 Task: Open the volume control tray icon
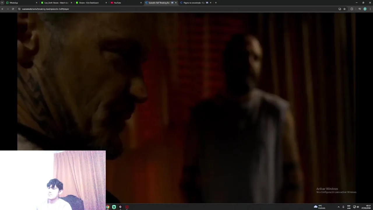(358, 207)
